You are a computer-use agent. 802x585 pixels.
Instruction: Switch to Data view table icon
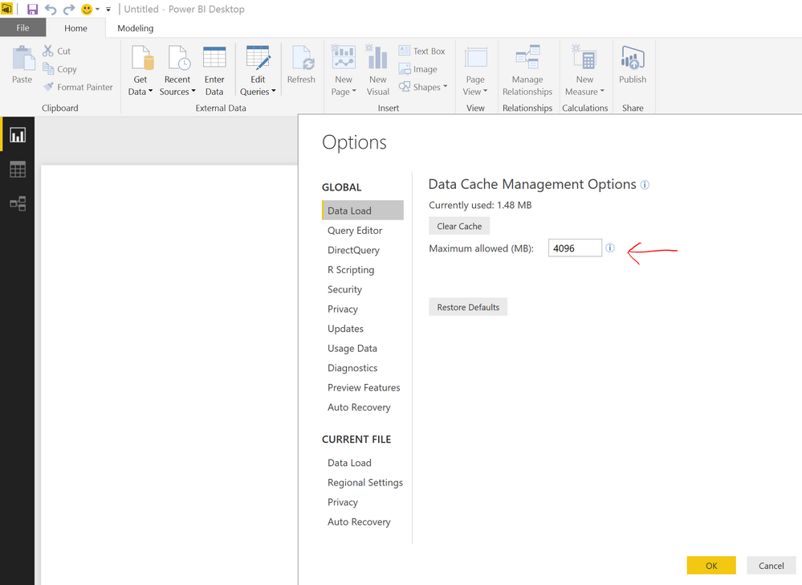click(x=18, y=170)
